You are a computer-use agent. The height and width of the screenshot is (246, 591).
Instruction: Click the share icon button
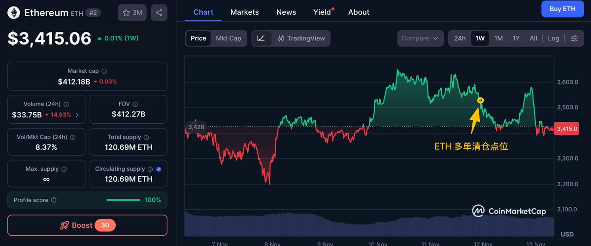[159, 13]
